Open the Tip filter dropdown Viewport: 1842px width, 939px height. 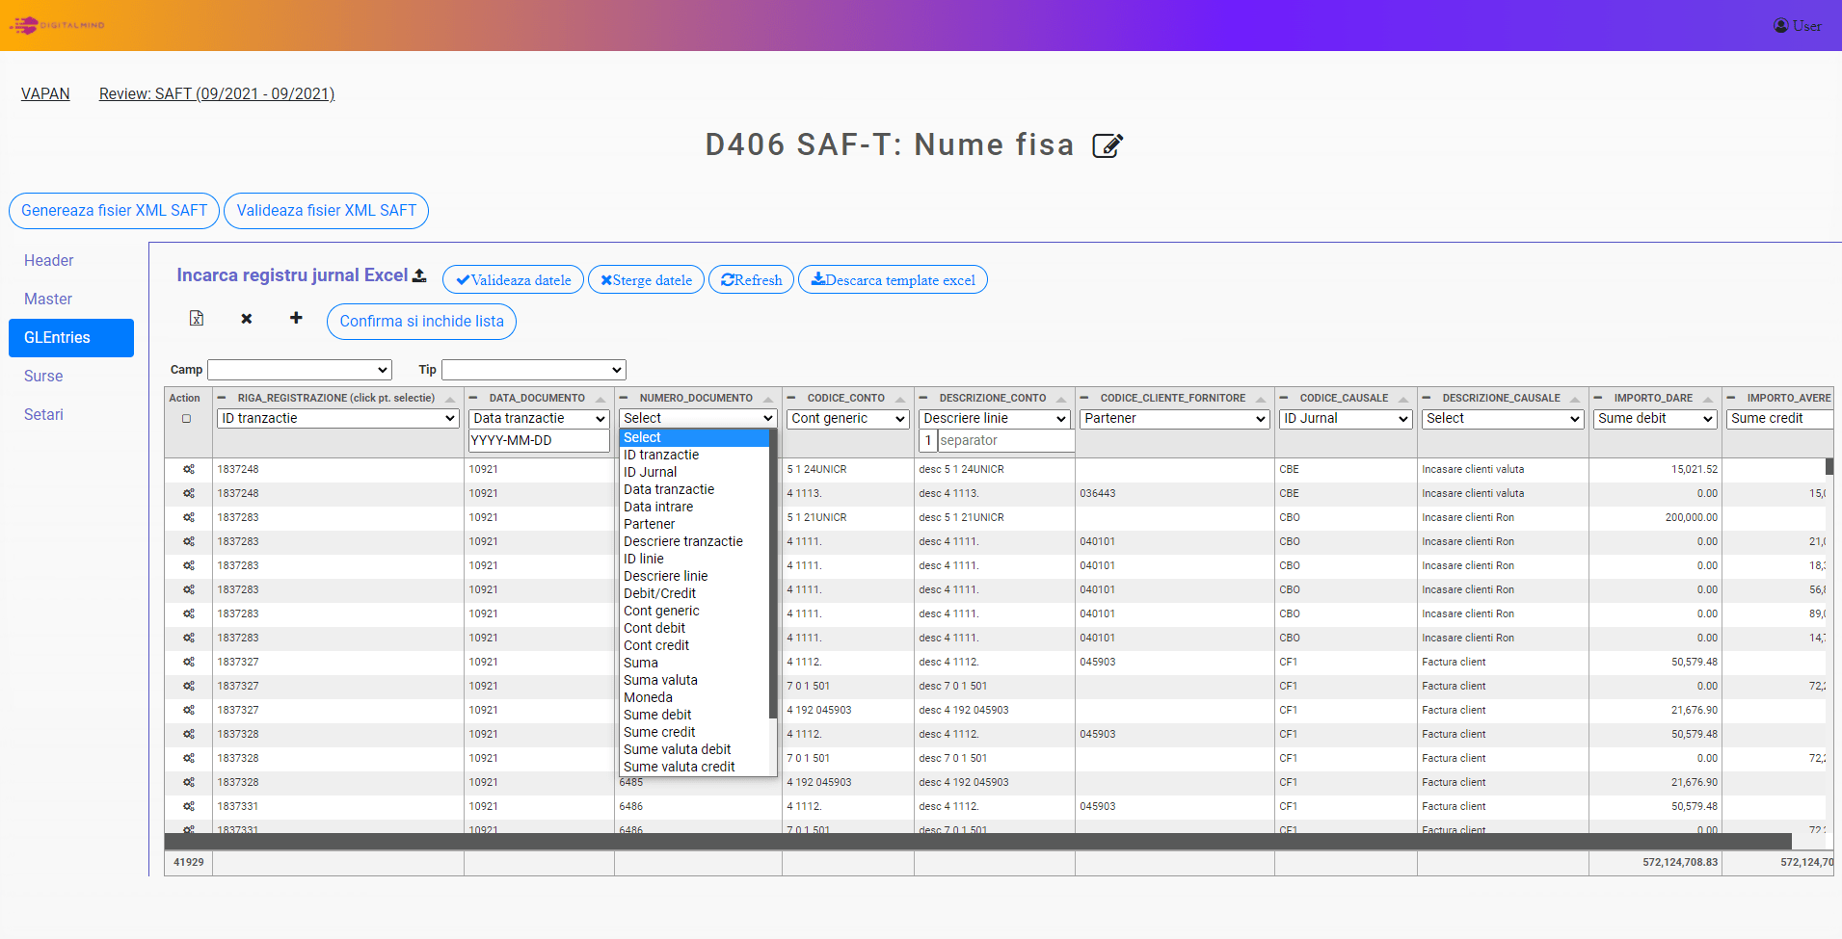(x=533, y=370)
